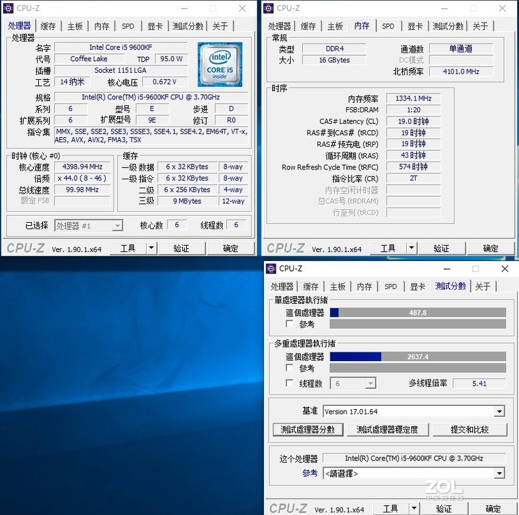The image size is (519, 515).
Task: Open the 參考 <請選擇> dropdown
Action: pos(500,473)
